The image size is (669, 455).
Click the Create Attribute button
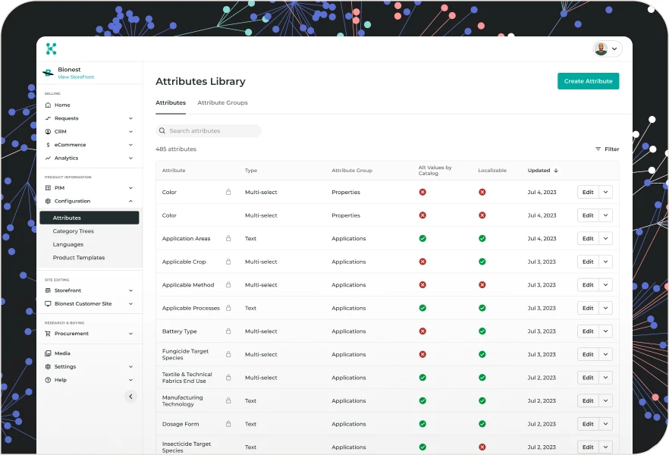tap(588, 80)
